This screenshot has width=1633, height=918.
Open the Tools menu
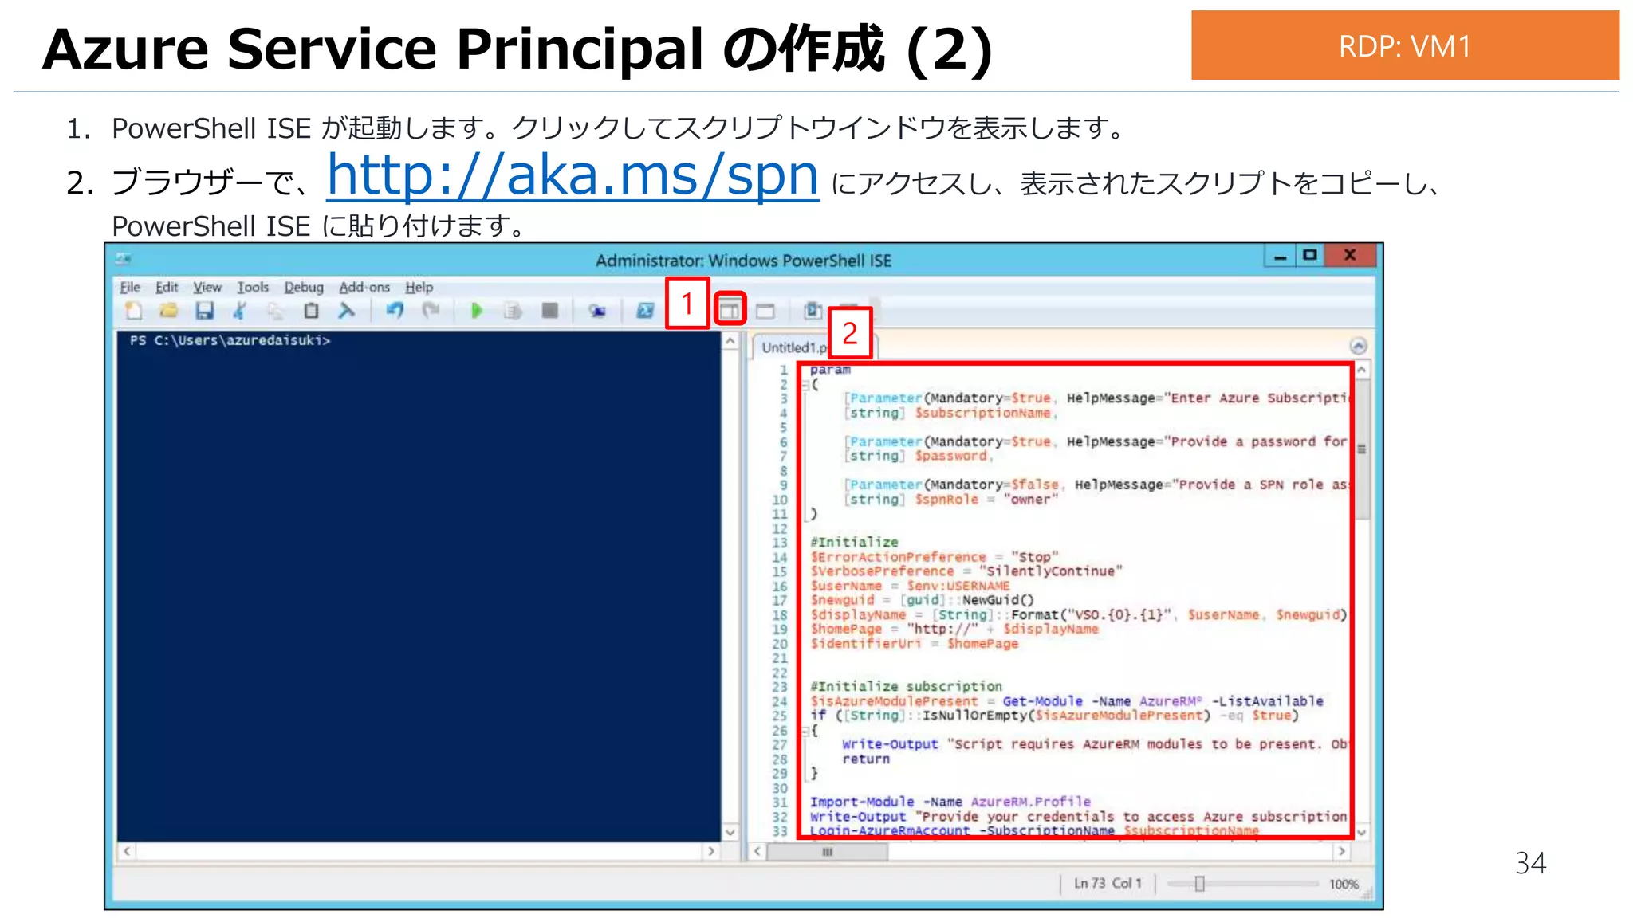point(253,287)
